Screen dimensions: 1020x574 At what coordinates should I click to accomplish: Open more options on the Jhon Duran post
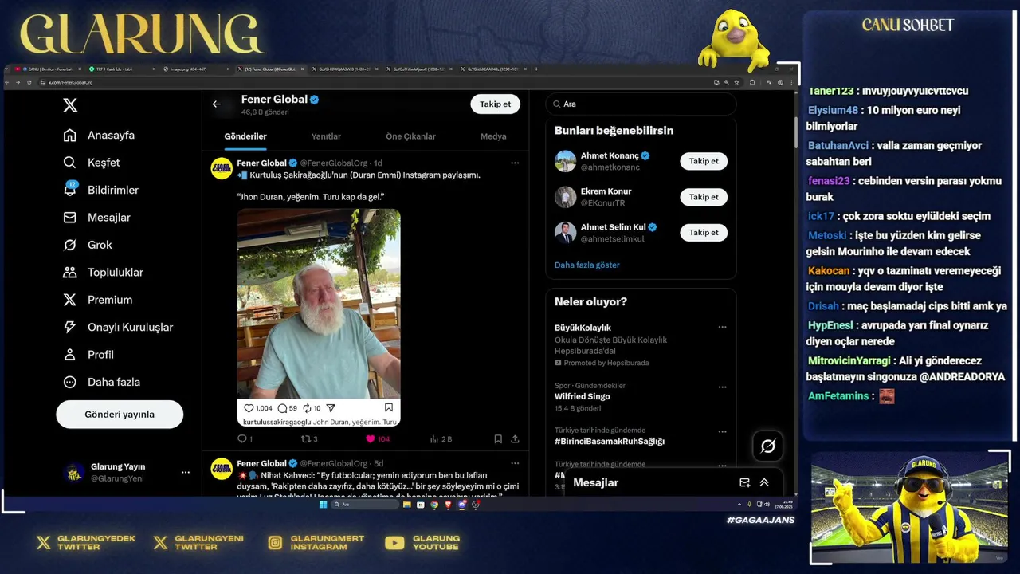[x=515, y=163]
